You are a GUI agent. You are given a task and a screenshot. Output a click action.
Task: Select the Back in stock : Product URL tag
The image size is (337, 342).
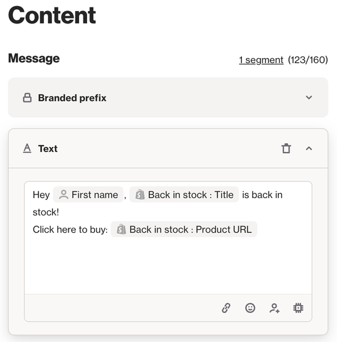click(184, 230)
